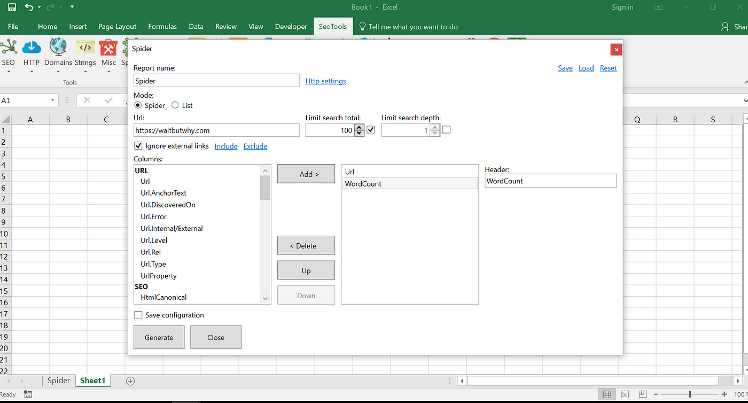
Task: Select List mode radio button
Action: [x=175, y=105]
